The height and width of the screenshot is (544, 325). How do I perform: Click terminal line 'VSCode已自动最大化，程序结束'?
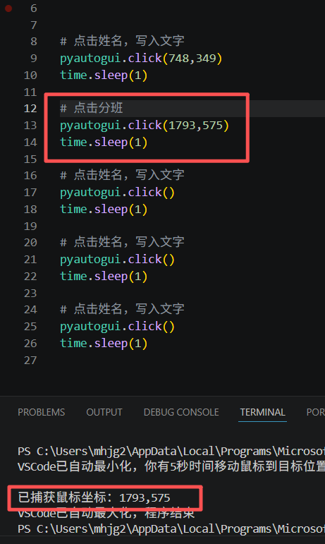pyautogui.click(x=106, y=513)
